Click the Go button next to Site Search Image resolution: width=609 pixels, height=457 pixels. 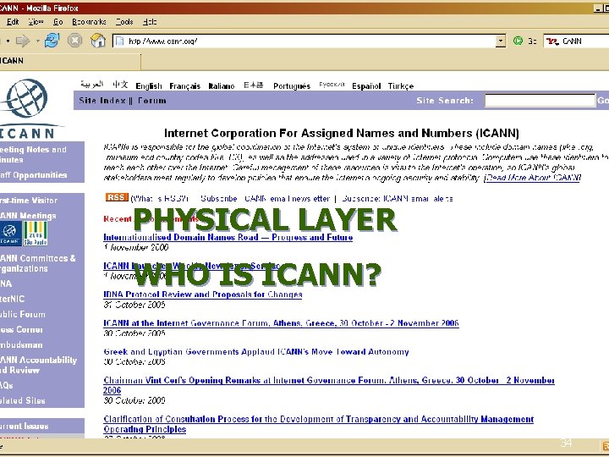point(603,100)
